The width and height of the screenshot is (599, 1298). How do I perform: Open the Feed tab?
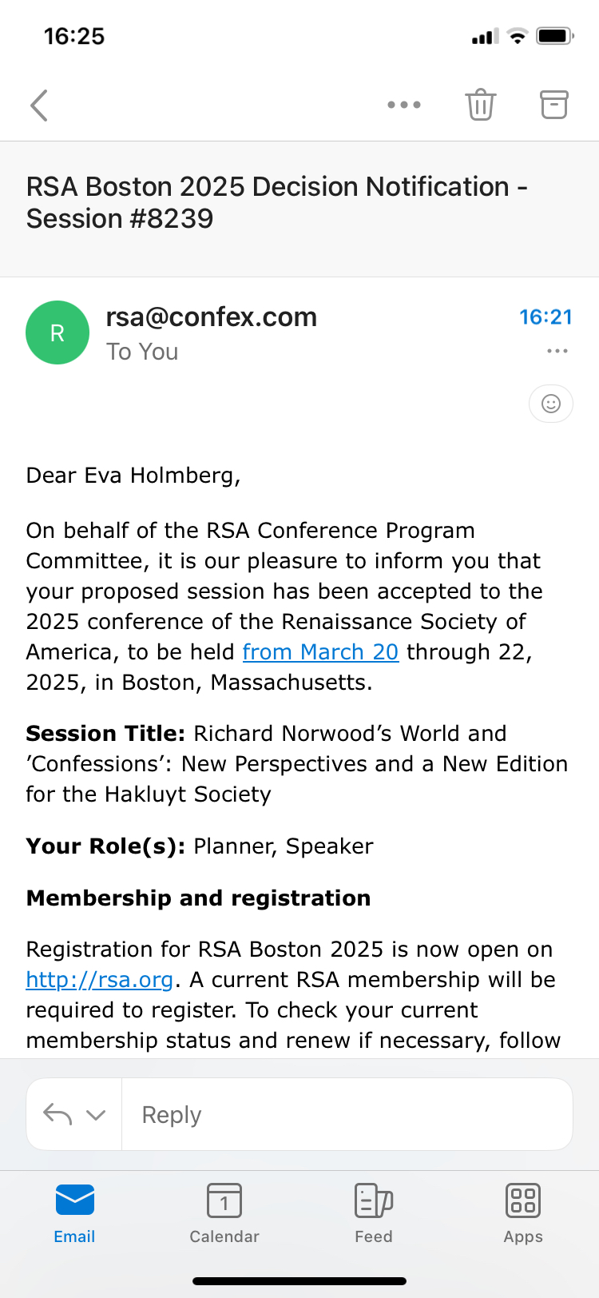point(374,1212)
